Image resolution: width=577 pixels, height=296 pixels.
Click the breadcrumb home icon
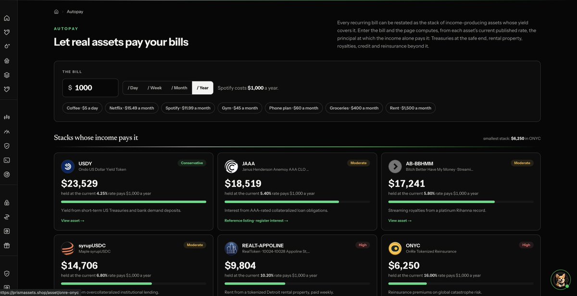tap(56, 12)
